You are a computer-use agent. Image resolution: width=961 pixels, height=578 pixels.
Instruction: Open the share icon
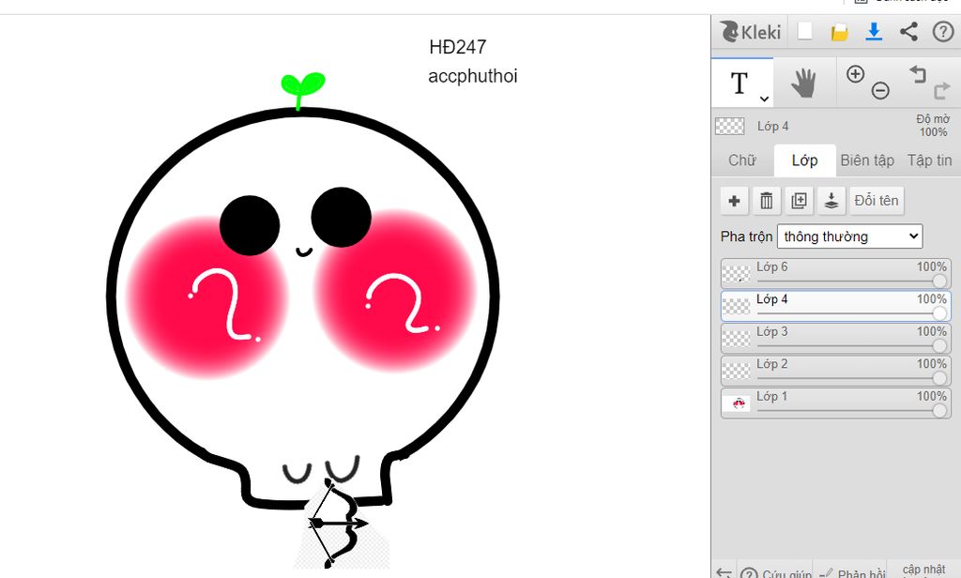click(x=908, y=32)
